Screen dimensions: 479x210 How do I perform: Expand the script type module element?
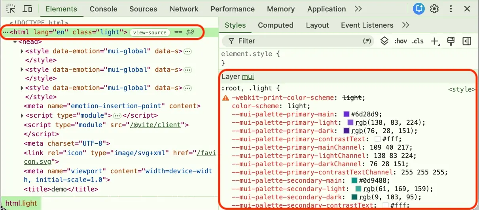(x=22, y=115)
